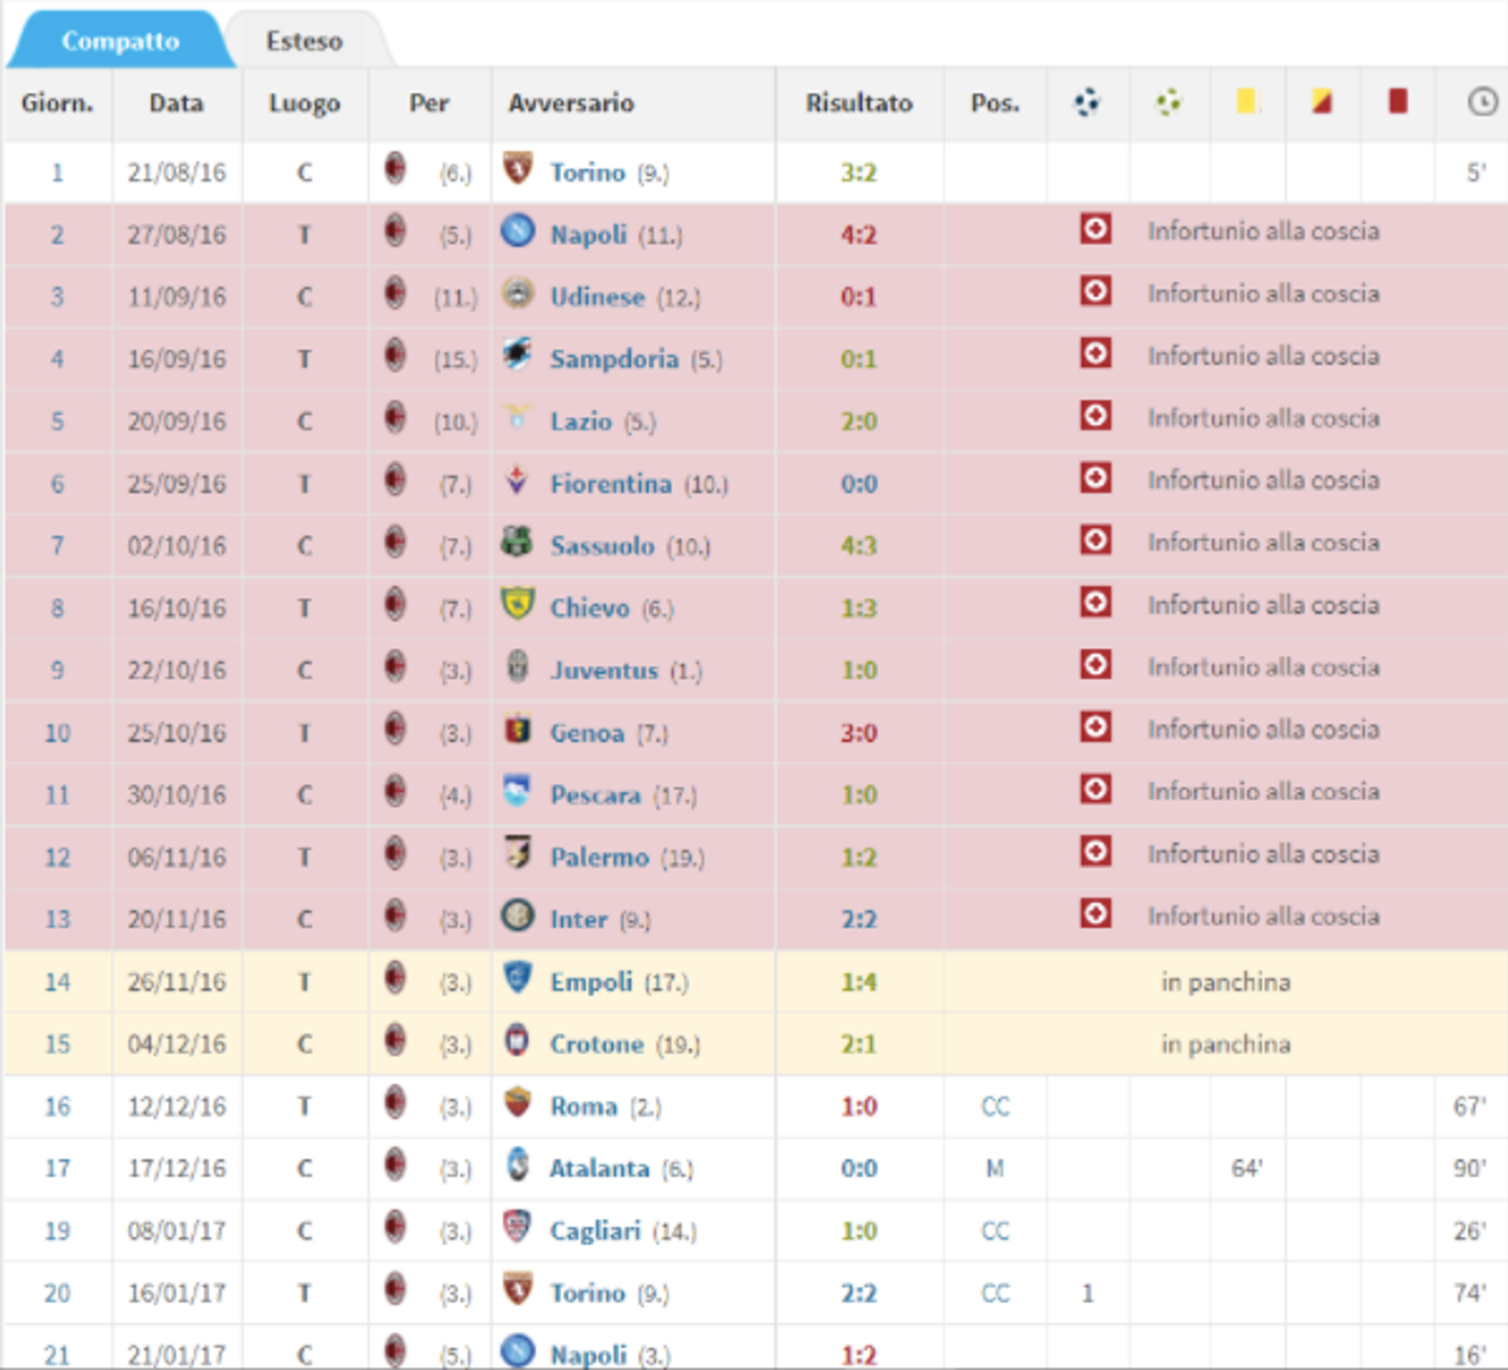Open the Fiorentina team link
Viewport: 1508px width, 1370px height.
pos(610,484)
